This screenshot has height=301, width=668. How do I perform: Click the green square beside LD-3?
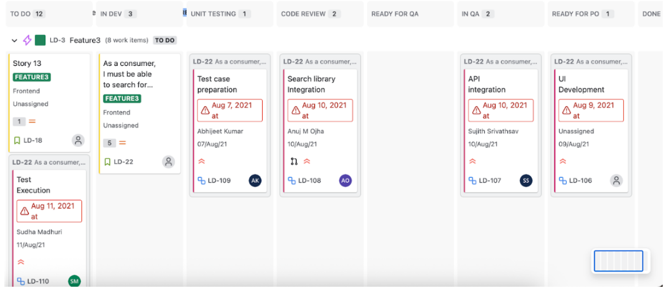tap(40, 40)
